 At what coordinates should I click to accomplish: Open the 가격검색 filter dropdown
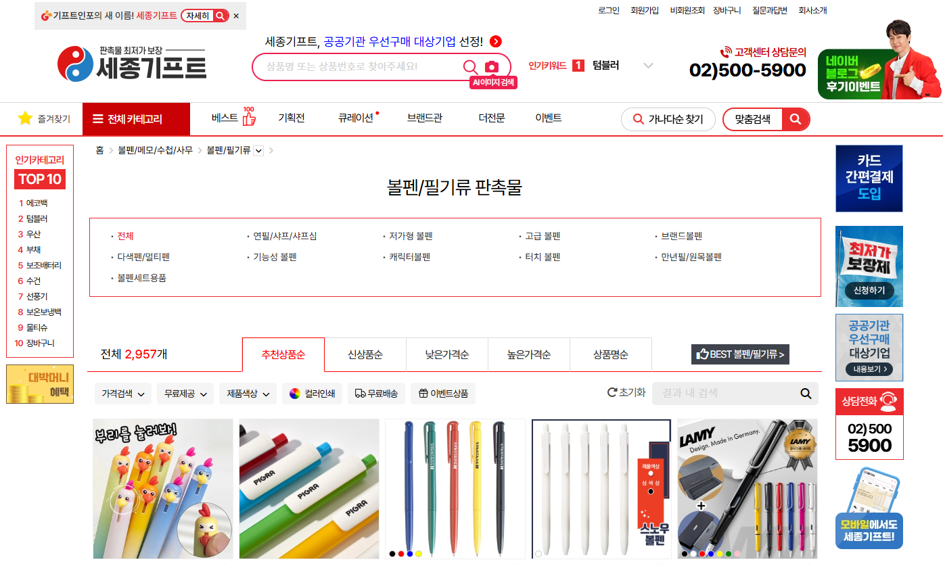(123, 394)
